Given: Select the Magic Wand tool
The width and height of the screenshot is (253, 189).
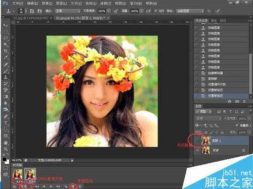Looking at the screenshot, I should pos(6,44).
